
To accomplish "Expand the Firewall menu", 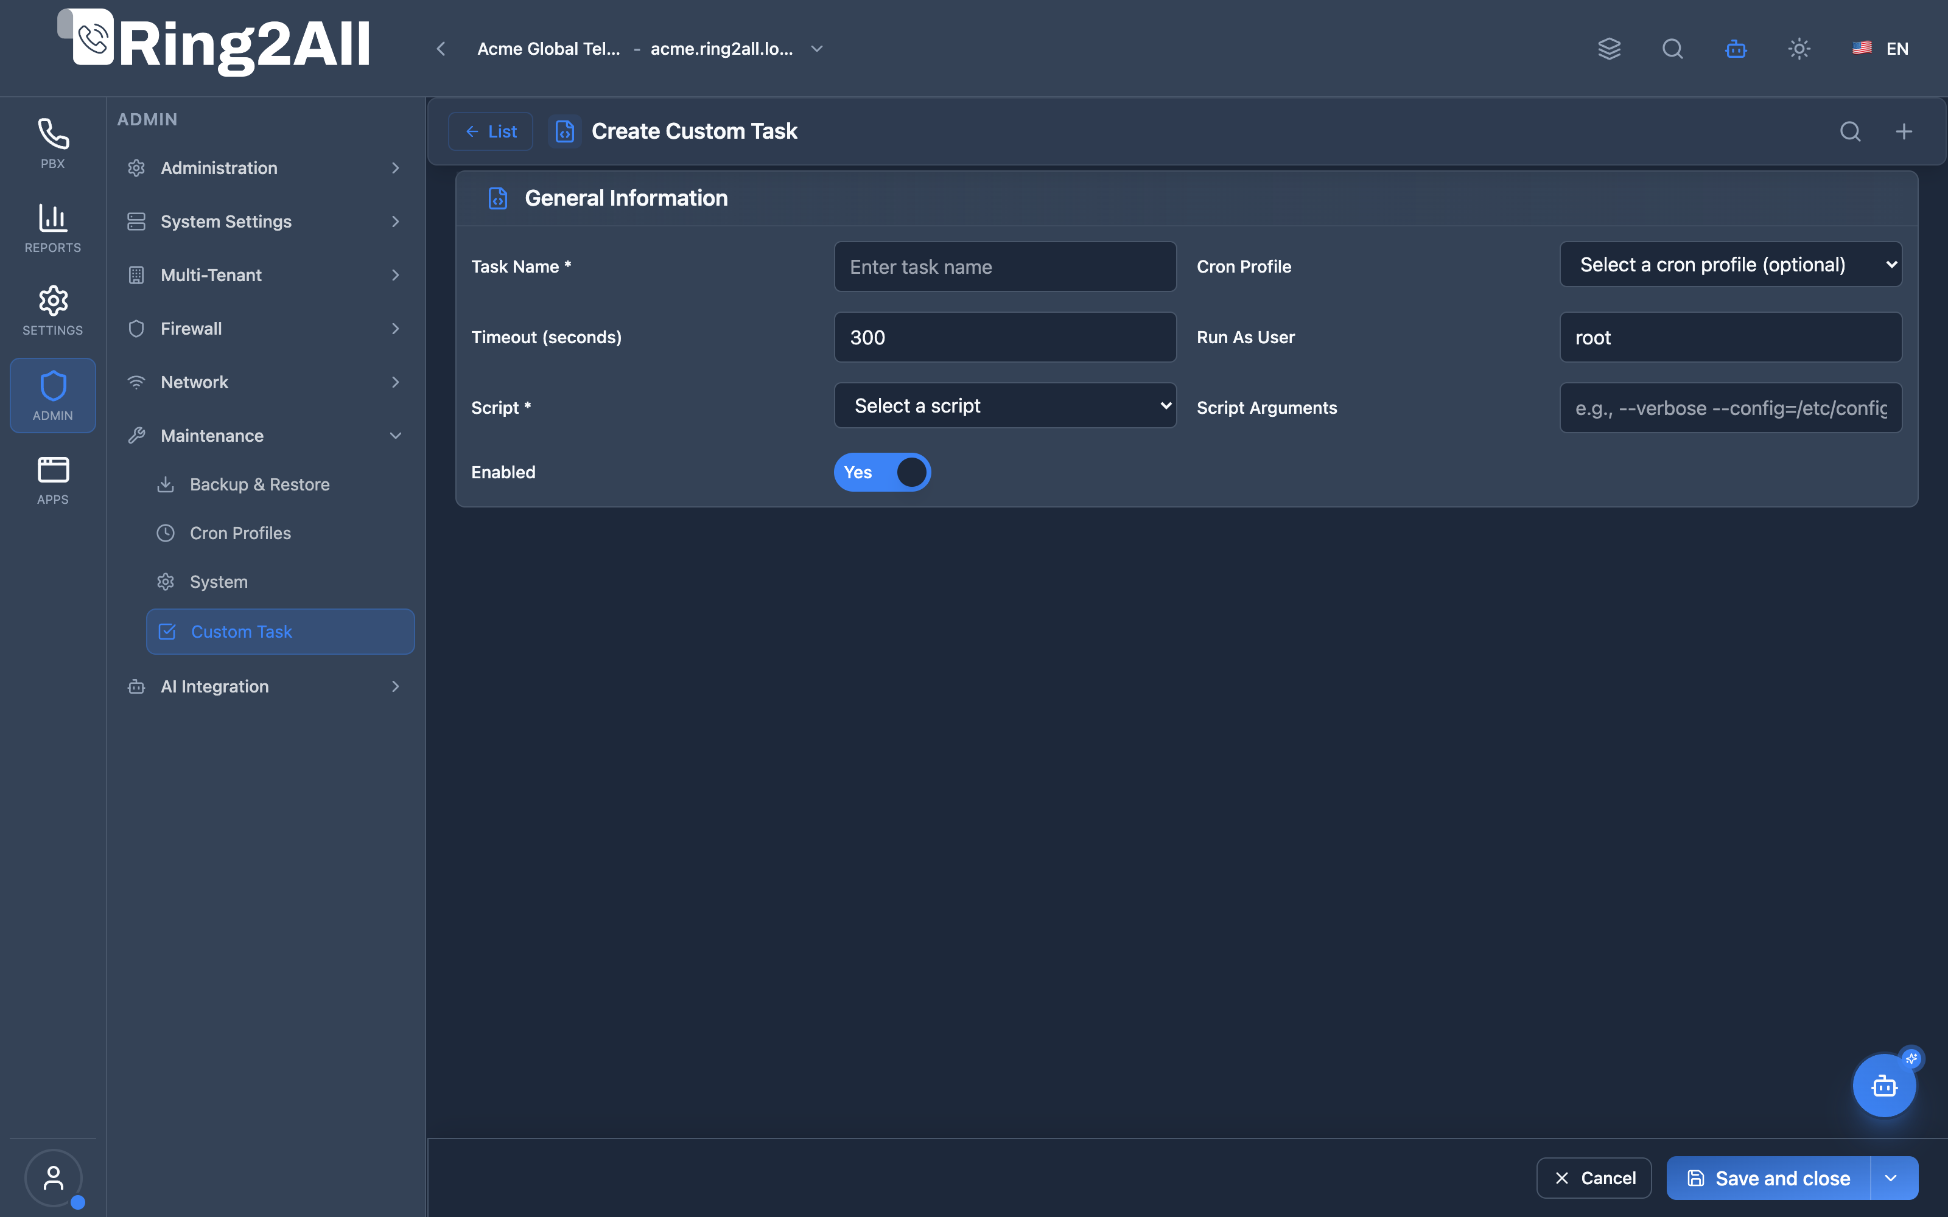I will (x=265, y=329).
